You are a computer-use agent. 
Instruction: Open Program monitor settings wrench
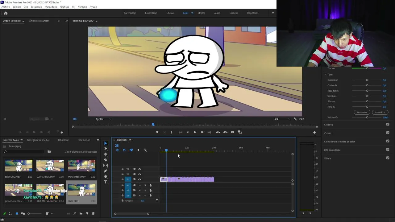(x=295, y=119)
